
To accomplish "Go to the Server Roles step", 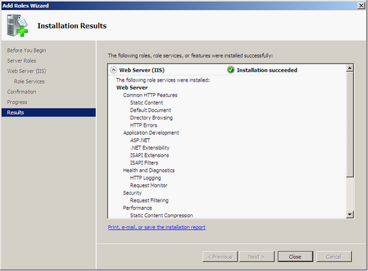I will pos(22,61).
